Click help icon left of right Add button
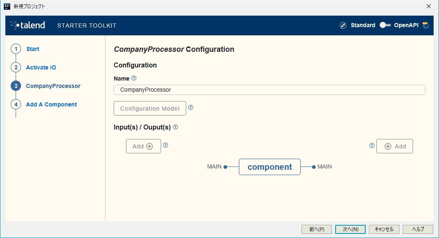 [372, 145]
